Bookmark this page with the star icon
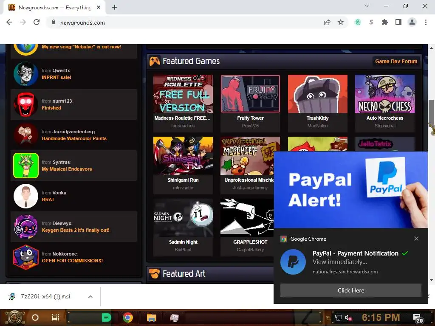 (341, 22)
